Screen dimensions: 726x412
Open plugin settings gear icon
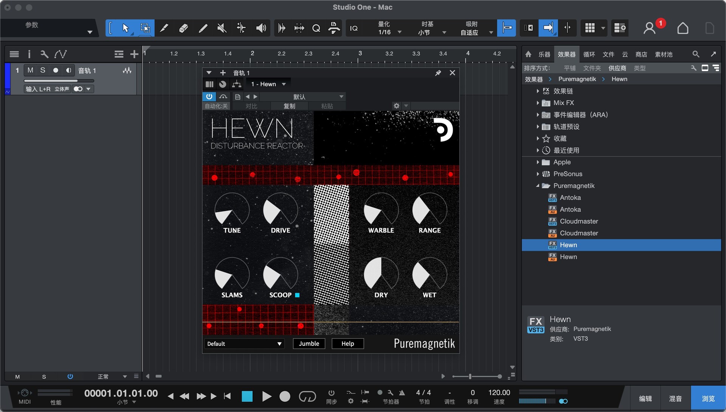click(396, 106)
